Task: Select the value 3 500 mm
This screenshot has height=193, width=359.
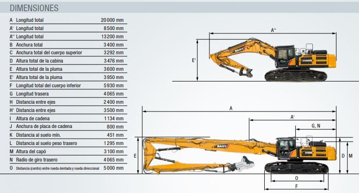Action: click(114, 110)
